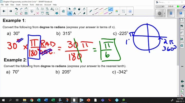Stop the screen recording
The height and width of the screenshot is (103, 185).
point(181,13)
